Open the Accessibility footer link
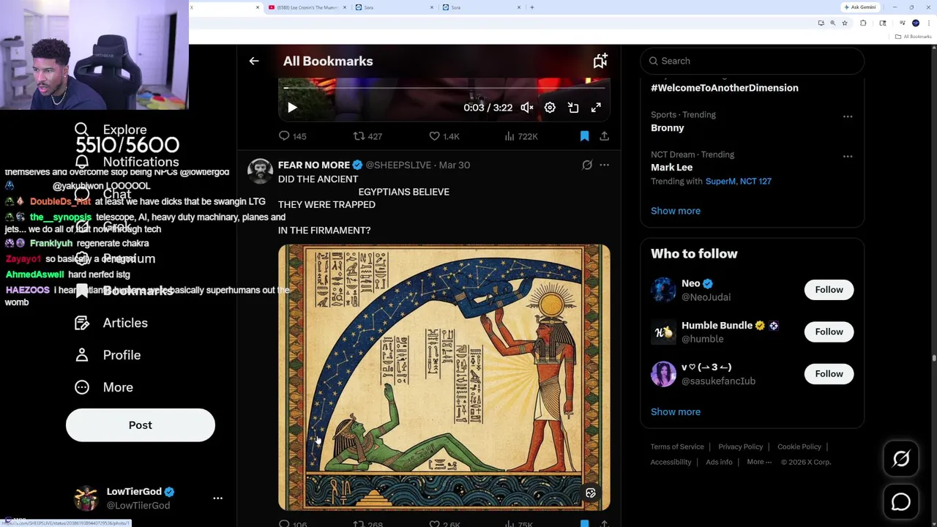 pyautogui.click(x=671, y=462)
